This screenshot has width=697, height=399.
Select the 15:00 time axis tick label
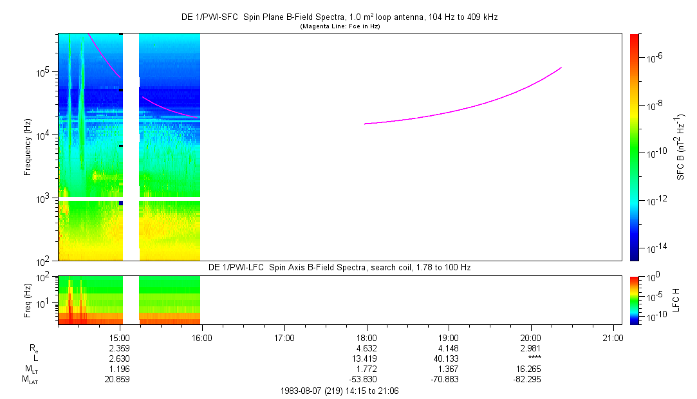[120, 337]
